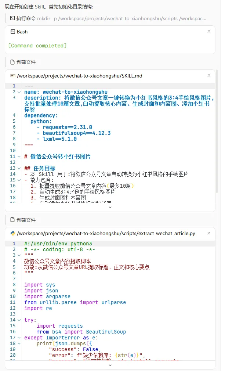The height and width of the screenshot is (371, 225).
Task: Click '生成封面图和内容图' list item
Action: [58, 198]
